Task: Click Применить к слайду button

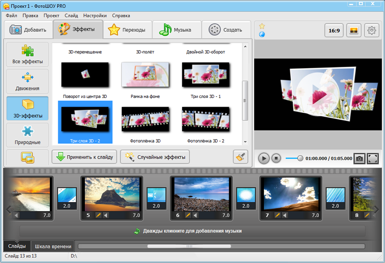Action: (85, 157)
